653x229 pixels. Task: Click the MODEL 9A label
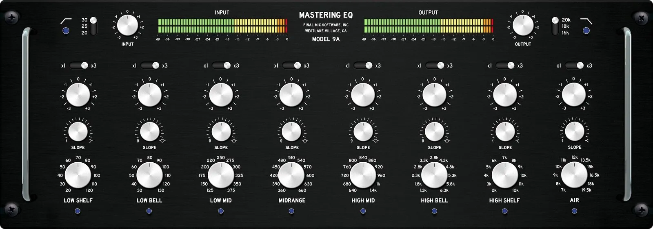[326, 39]
